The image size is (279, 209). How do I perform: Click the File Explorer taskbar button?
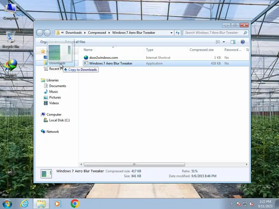click(41, 204)
